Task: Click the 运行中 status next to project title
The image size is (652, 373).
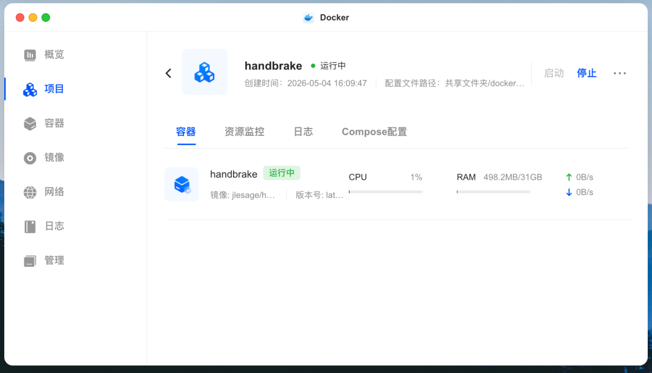Action: tap(333, 66)
